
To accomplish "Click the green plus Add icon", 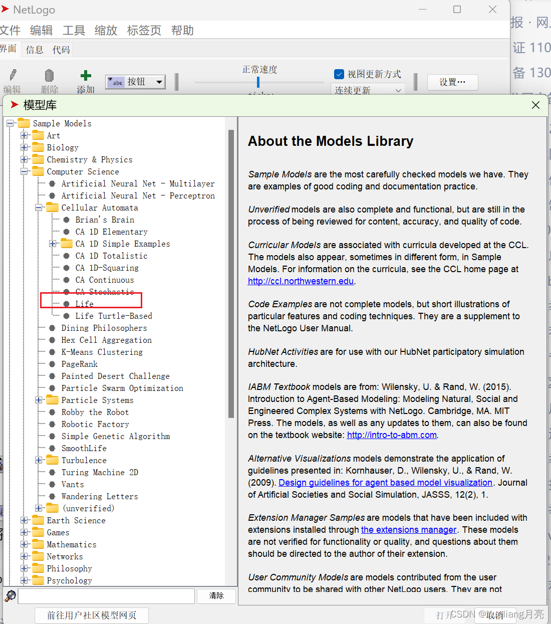I will pos(86,76).
